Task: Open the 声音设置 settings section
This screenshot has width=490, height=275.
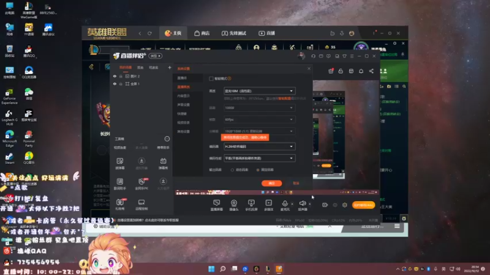Action: [x=183, y=105]
